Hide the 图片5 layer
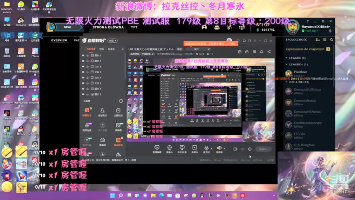Screen dimensions: 355x200 tap(83, 61)
